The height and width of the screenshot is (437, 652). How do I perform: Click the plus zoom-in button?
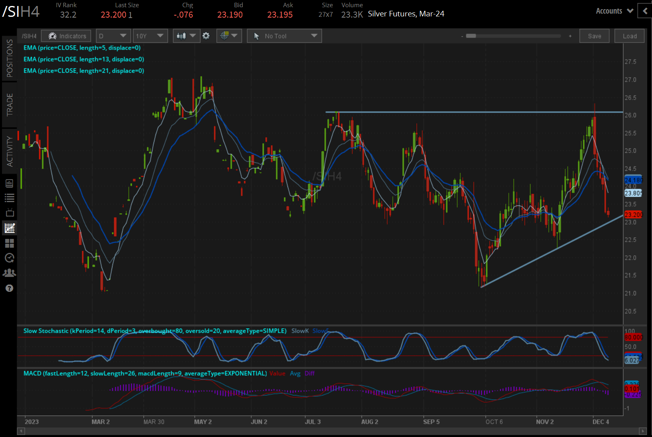click(570, 36)
